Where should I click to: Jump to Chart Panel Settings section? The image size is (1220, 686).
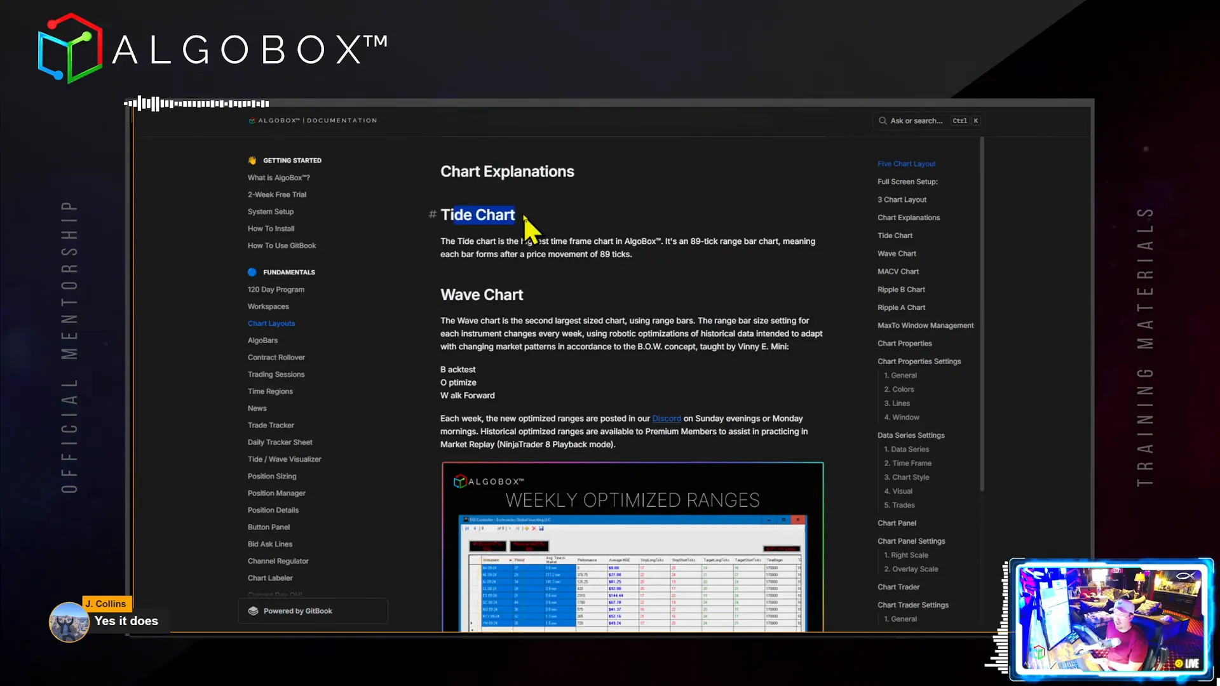point(912,541)
